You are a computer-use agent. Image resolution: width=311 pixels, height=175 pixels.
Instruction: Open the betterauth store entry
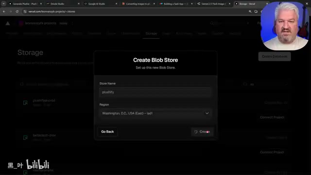(x=44, y=135)
